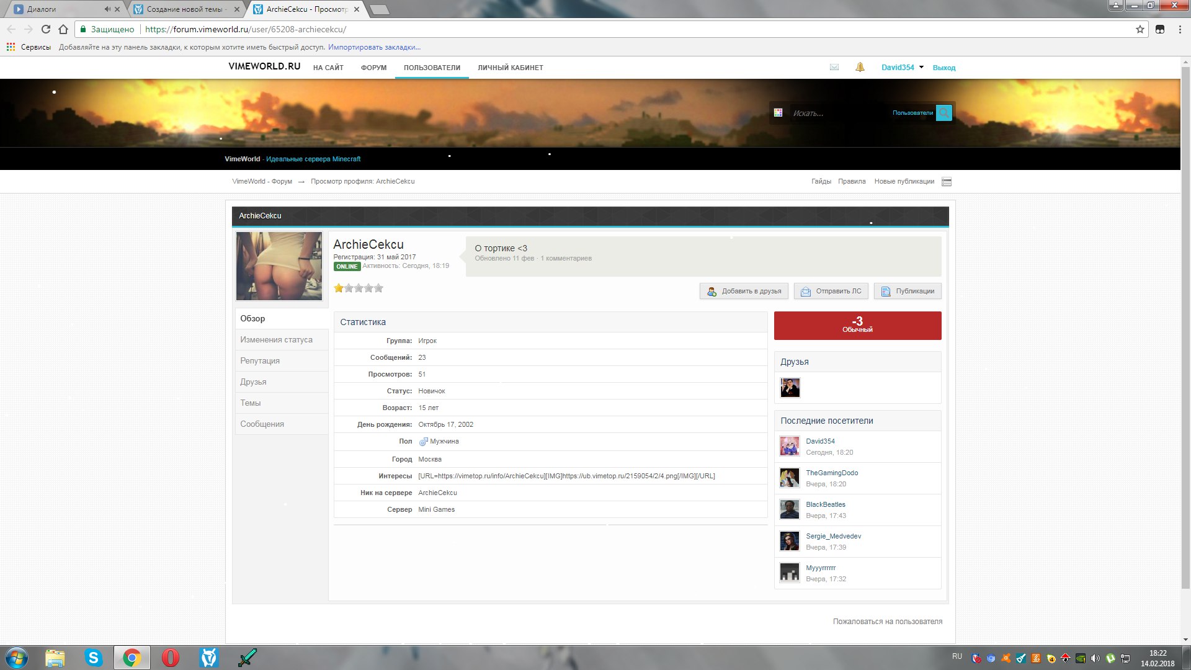Click David354 visitor avatar

tap(789, 446)
